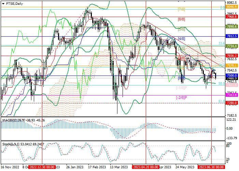Click the magenta 7343.8 price label
The height and width of the screenshot is (171, 239).
[232, 95]
